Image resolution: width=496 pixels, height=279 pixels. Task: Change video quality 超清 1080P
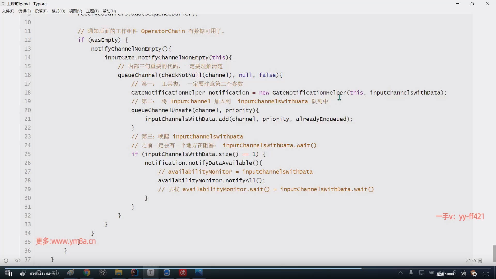coord(446,274)
